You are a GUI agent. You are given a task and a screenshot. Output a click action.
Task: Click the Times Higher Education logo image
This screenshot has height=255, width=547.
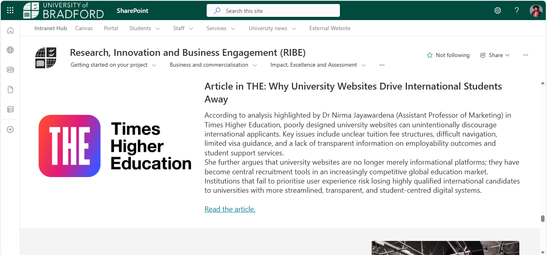click(115, 146)
